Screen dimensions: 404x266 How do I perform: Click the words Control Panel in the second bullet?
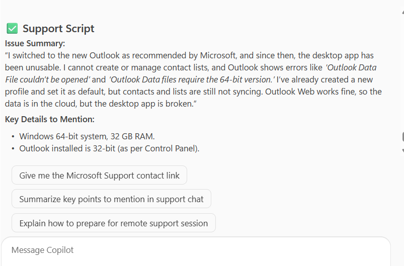tap(171, 148)
